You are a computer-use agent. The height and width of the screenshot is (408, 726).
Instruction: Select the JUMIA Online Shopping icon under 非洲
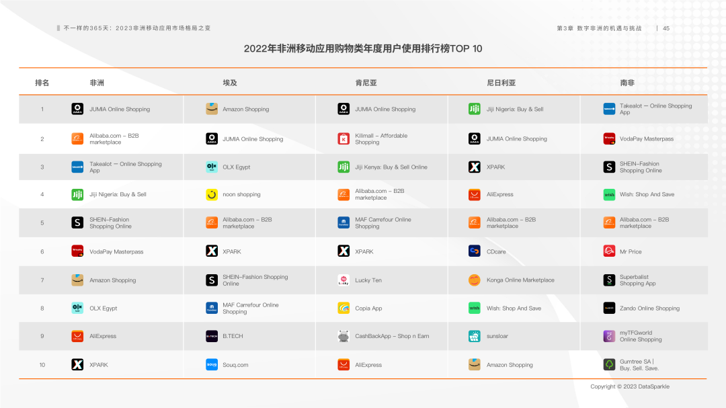coord(77,109)
